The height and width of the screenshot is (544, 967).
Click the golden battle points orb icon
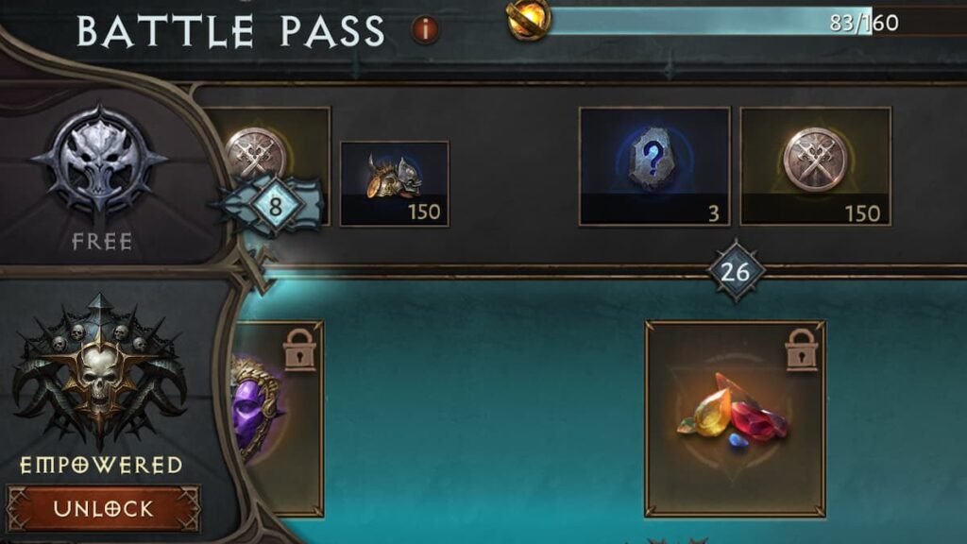(x=529, y=20)
